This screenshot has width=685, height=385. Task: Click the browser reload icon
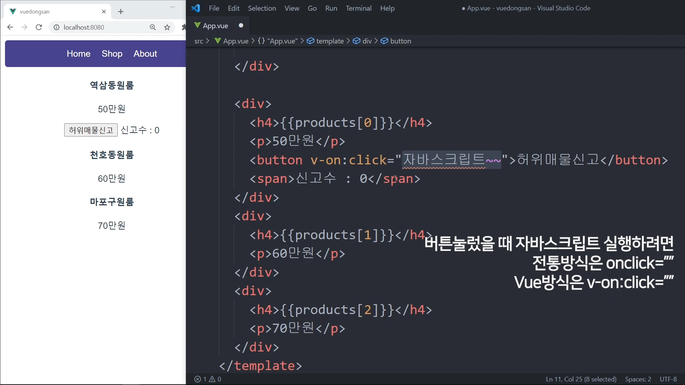[x=39, y=27]
